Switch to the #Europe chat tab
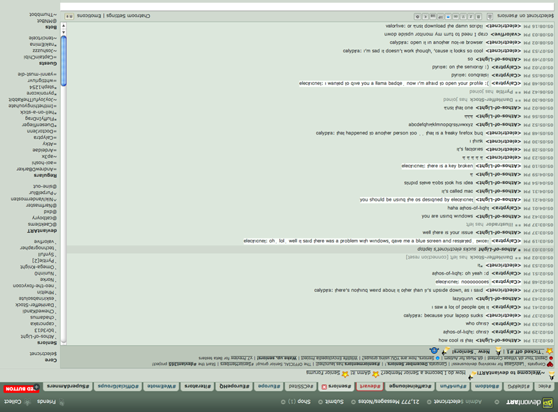558x412 pixels. tap(269, 386)
